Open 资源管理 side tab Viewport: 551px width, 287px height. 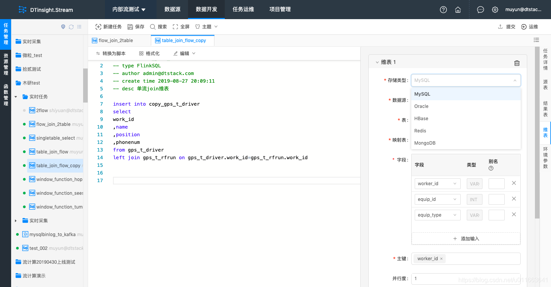pyautogui.click(x=6, y=64)
